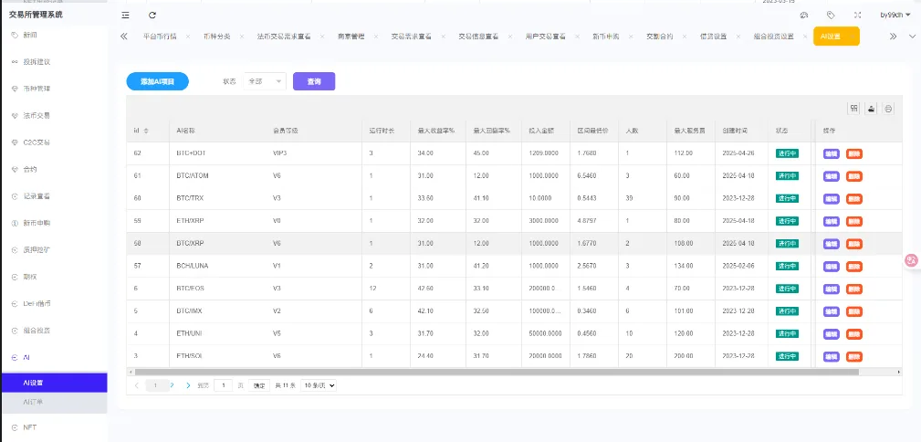Click the table export icon
921x442 pixels.
pyautogui.click(x=871, y=108)
